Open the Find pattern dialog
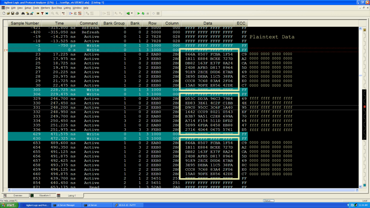Image resolution: width=370 pixels, height=208 pixels. tap(23, 13)
